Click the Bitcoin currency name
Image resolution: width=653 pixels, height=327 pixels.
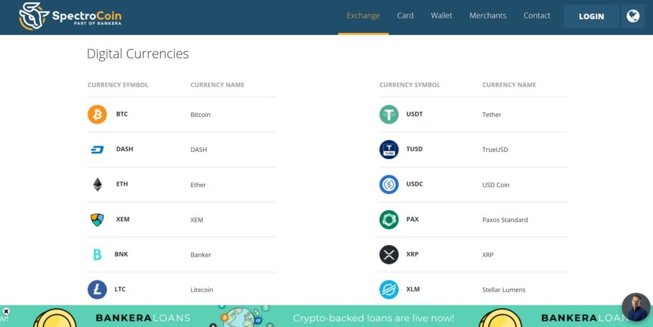tap(200, 115)
